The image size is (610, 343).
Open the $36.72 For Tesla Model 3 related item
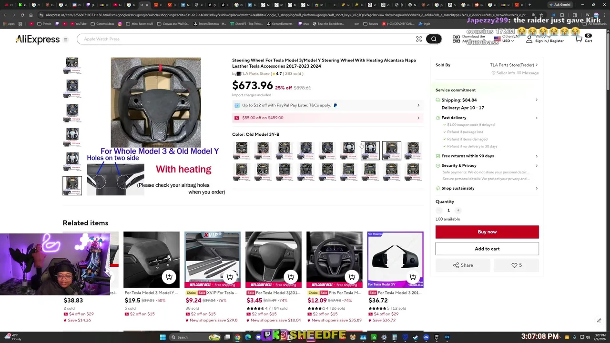pos(395,260)
